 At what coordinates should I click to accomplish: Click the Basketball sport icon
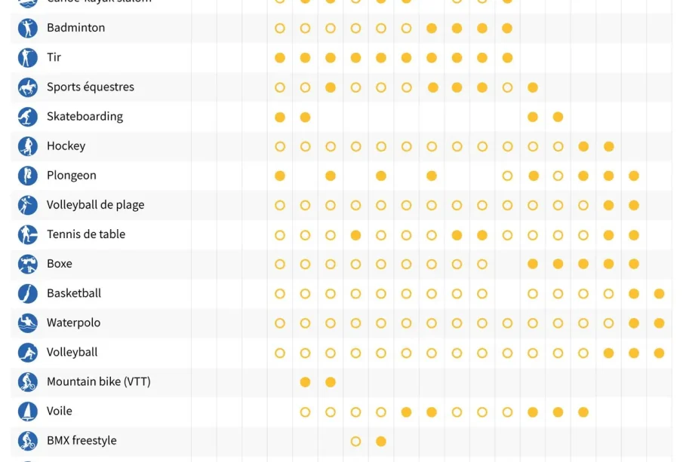(x=28, y=293)
